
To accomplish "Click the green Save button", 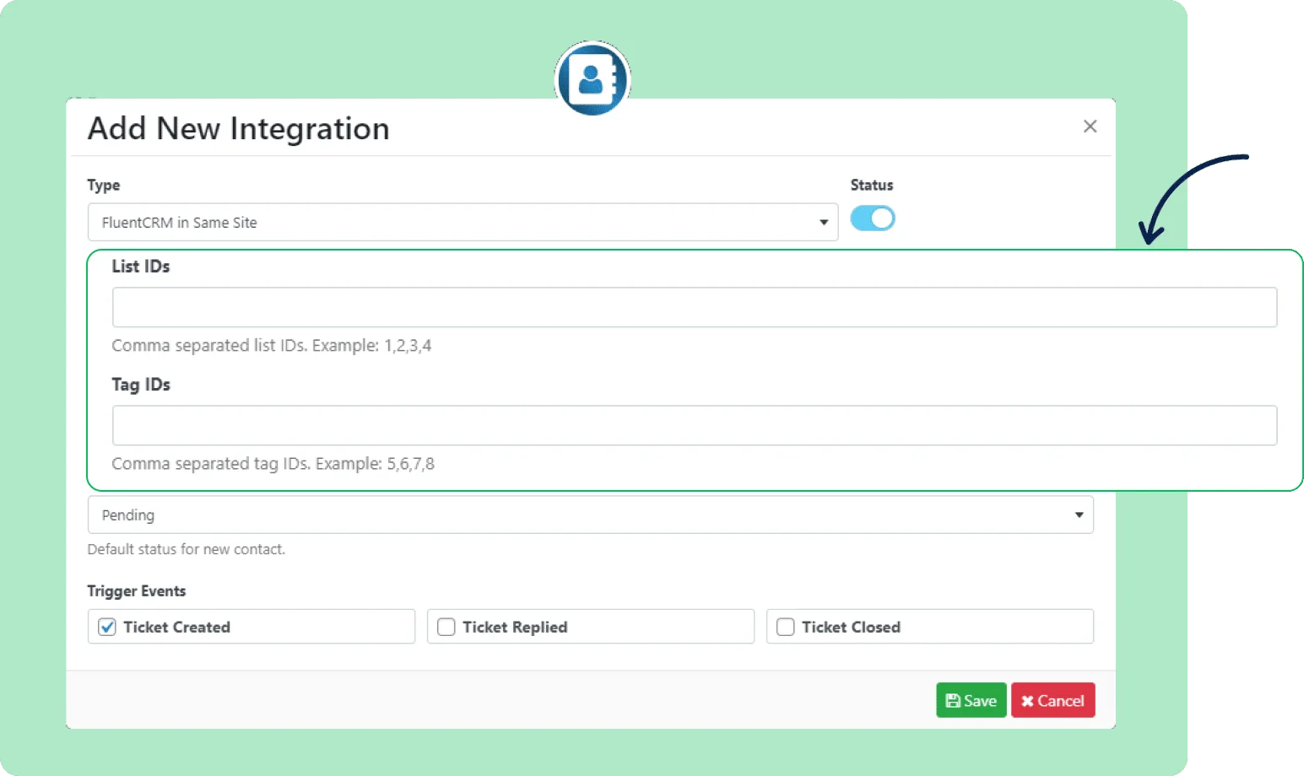I will point(971,700).
